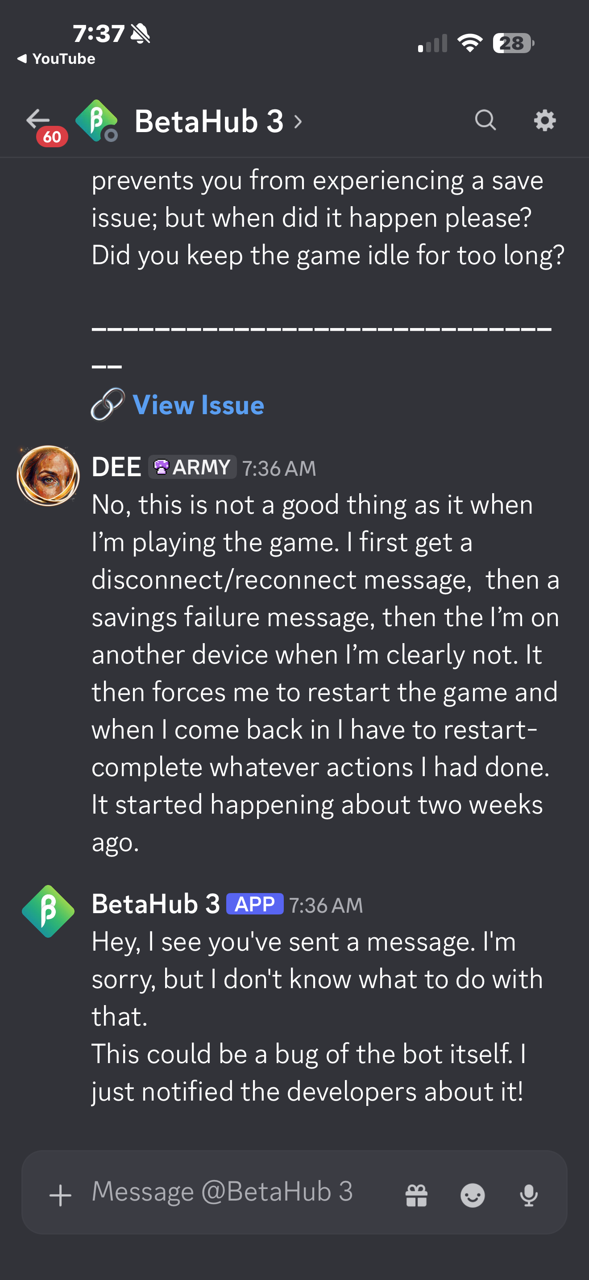Tap DEE's profile avatar
The height and width of the screenshot is (1280, 589).
[x=48, y=475]
